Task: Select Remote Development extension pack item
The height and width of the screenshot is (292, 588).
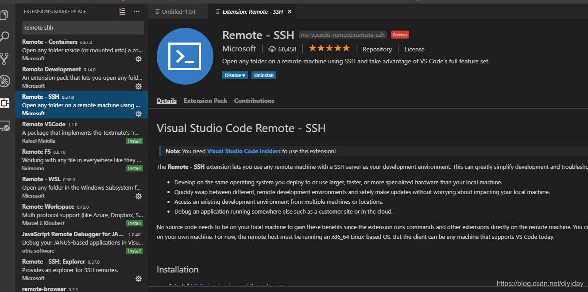Action: coord(81,77)
